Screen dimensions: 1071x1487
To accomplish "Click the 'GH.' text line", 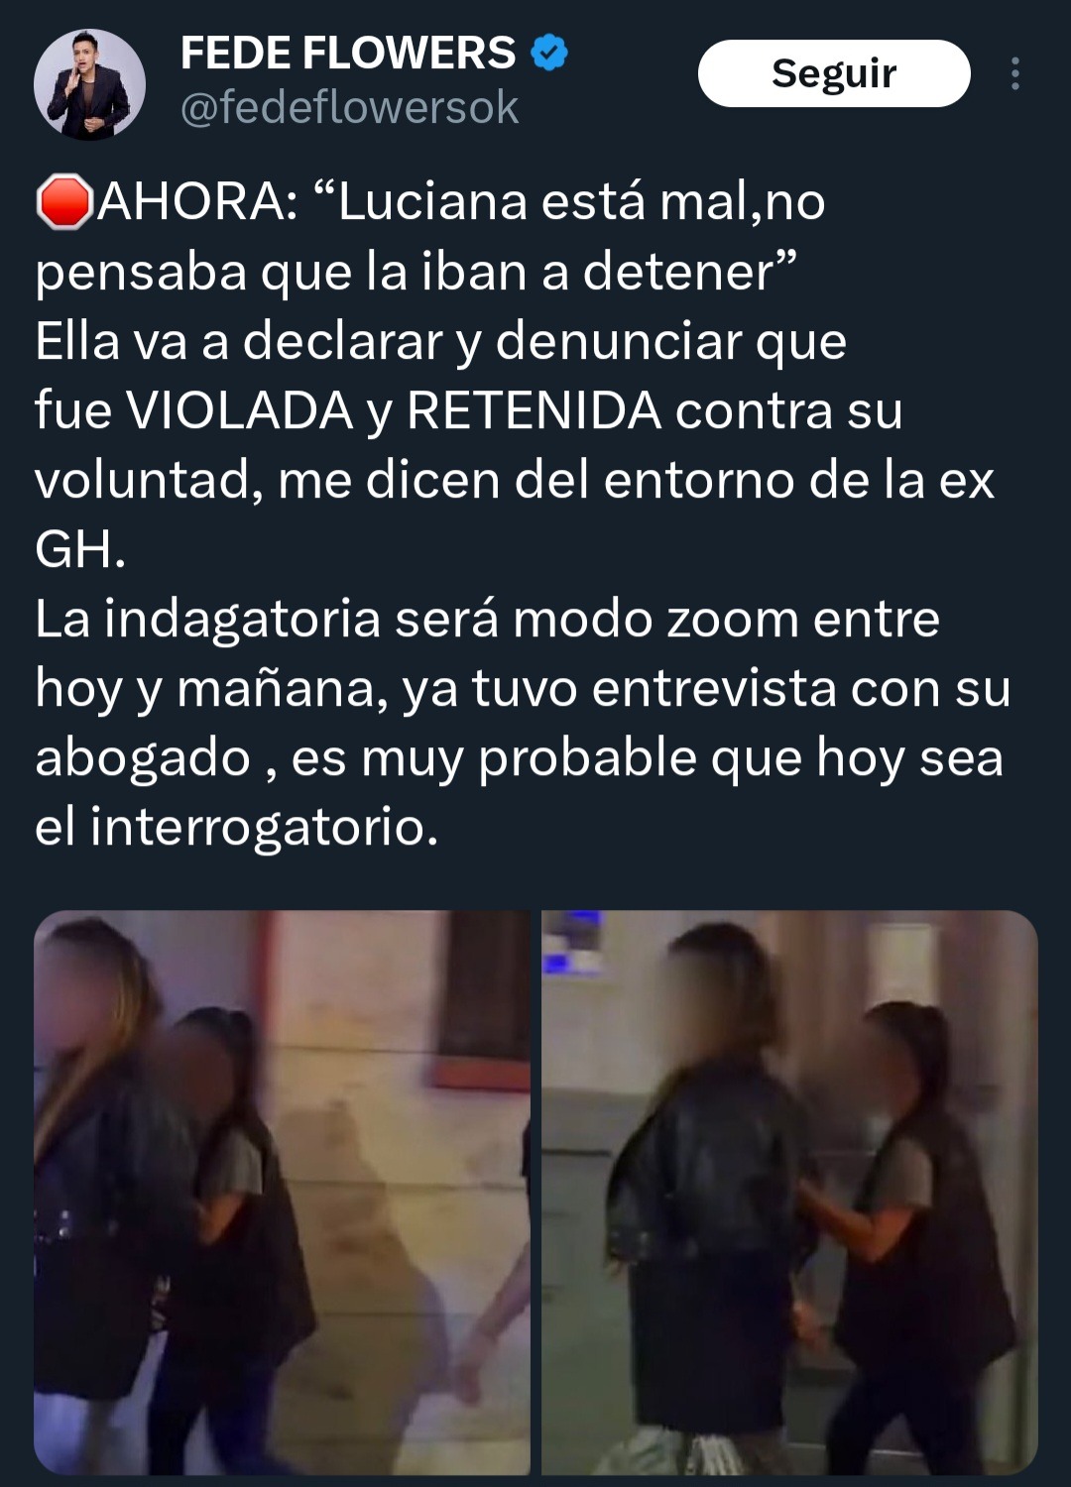I will 80,549.
